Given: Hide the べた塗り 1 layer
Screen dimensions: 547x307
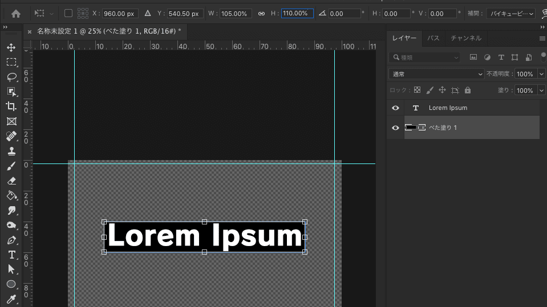Looking at the screenshot, I should (x=395, y=128).
